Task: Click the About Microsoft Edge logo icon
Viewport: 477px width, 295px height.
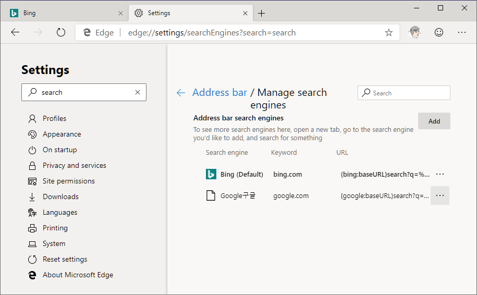Action: pos(32,275)
